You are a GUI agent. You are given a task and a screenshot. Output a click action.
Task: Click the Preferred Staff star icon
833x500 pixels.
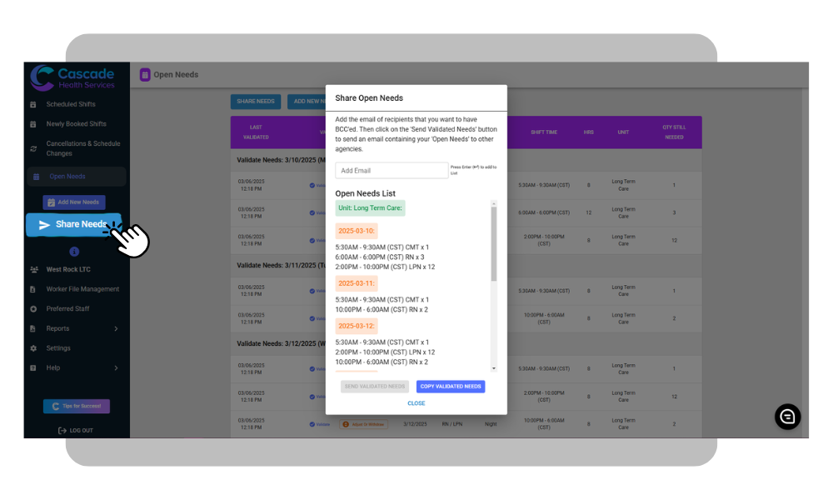pos(33,309)
